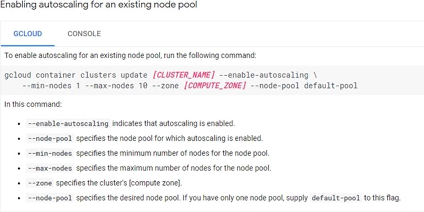
Task: Click '--node-pool' flag in the second bullet
Action: [x=50, y=138]
